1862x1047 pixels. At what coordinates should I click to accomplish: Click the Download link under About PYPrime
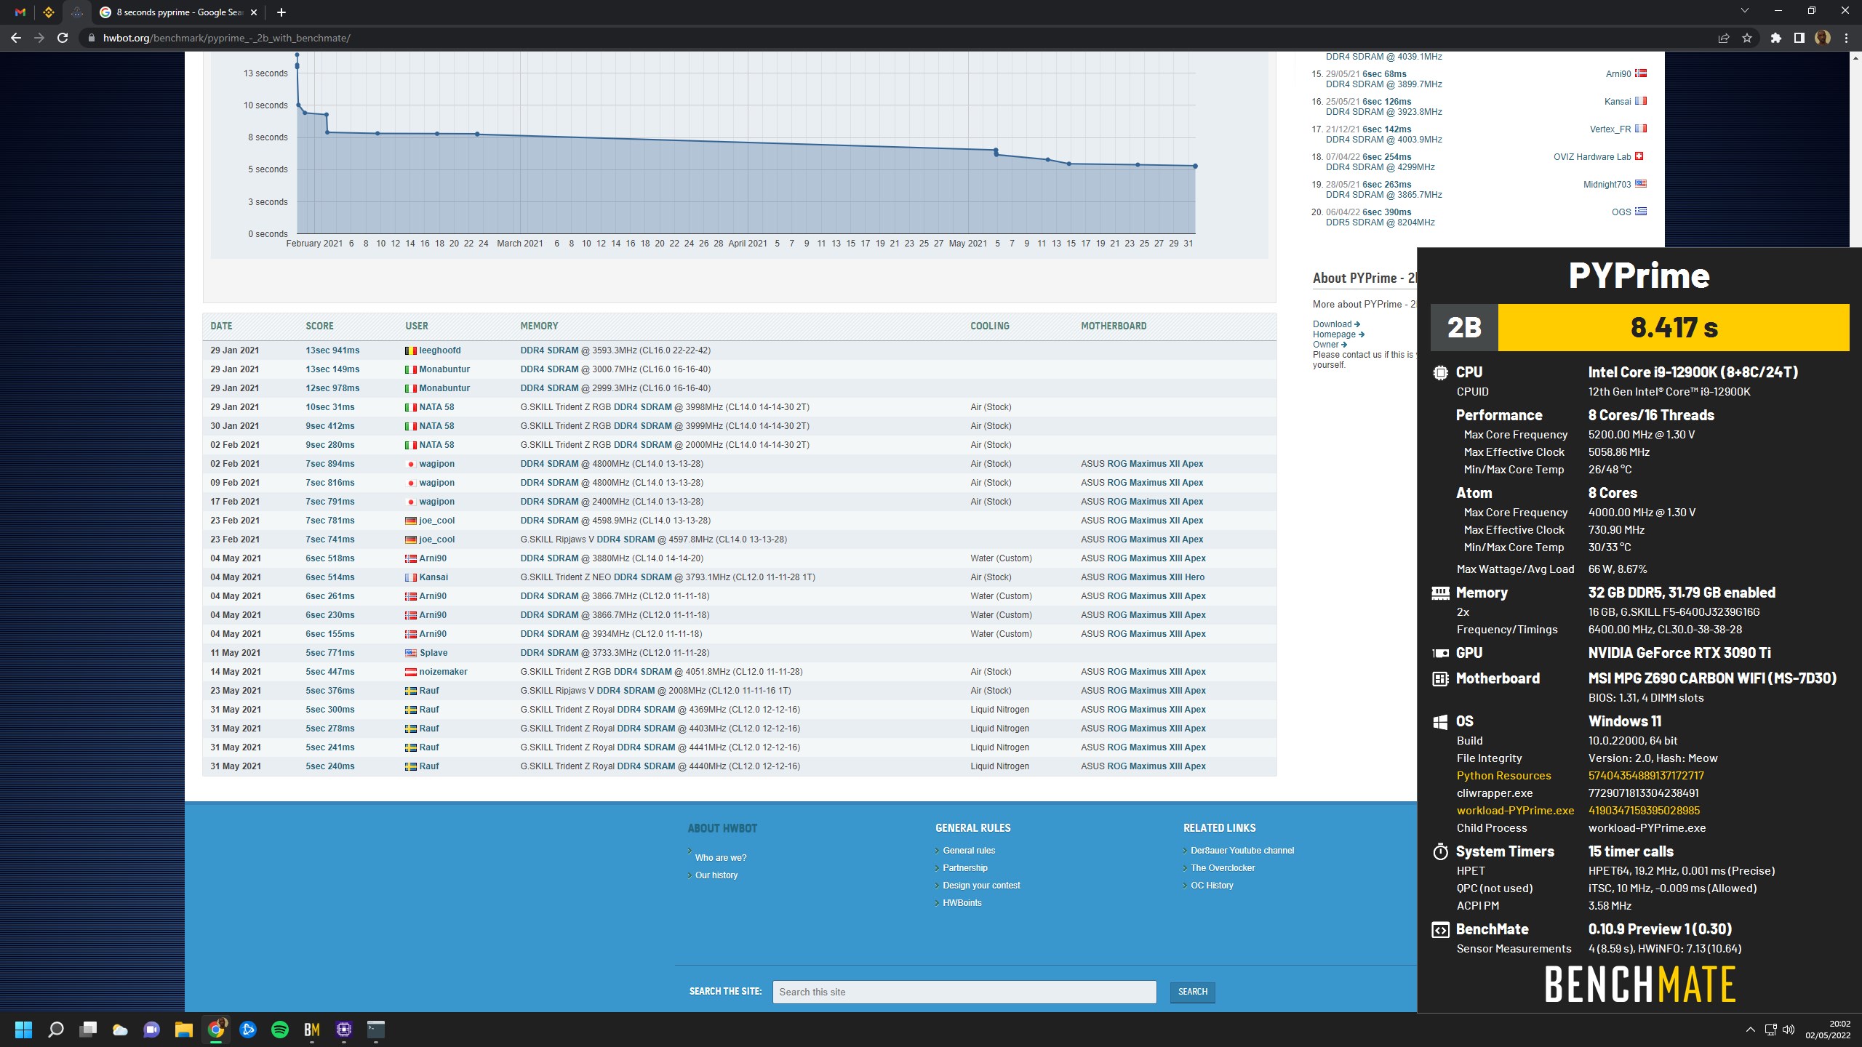point(1336,324)
